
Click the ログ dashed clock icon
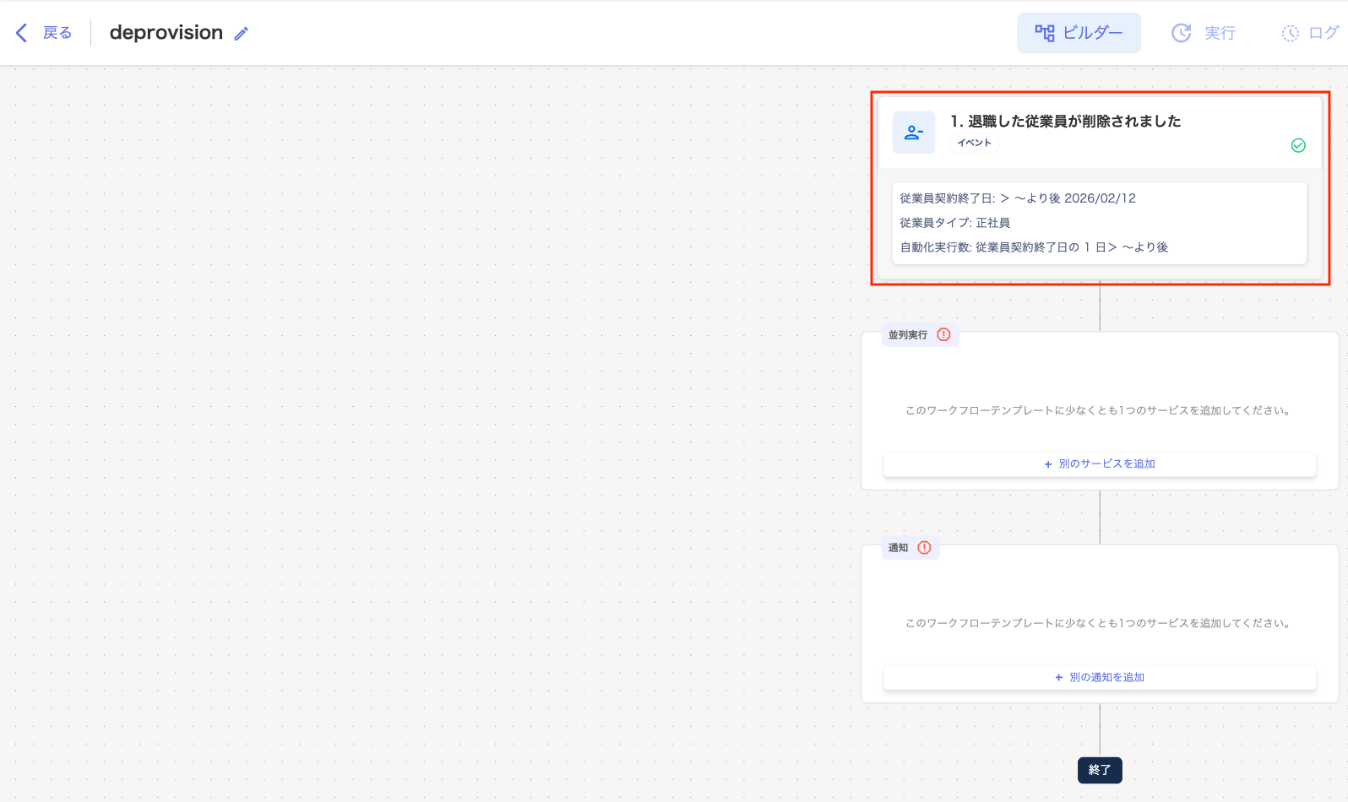[x=1290, y=33]
